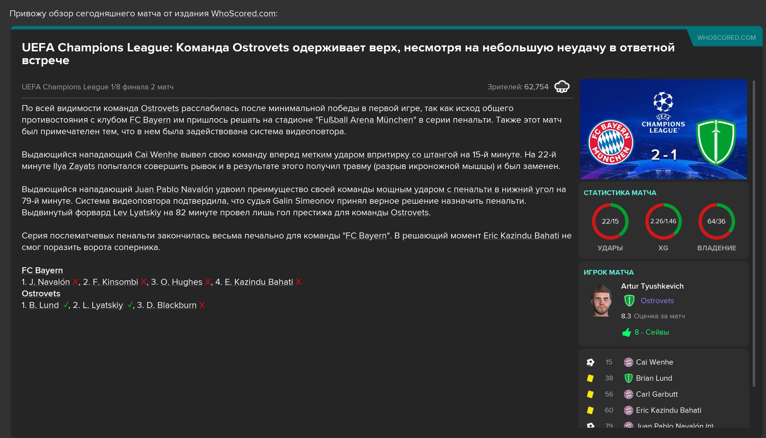This screenshot has width=766, height=438.
Task: Open Eric Kazindu Bahati link in penalty paragraph
Action: (x=521, y=235)
